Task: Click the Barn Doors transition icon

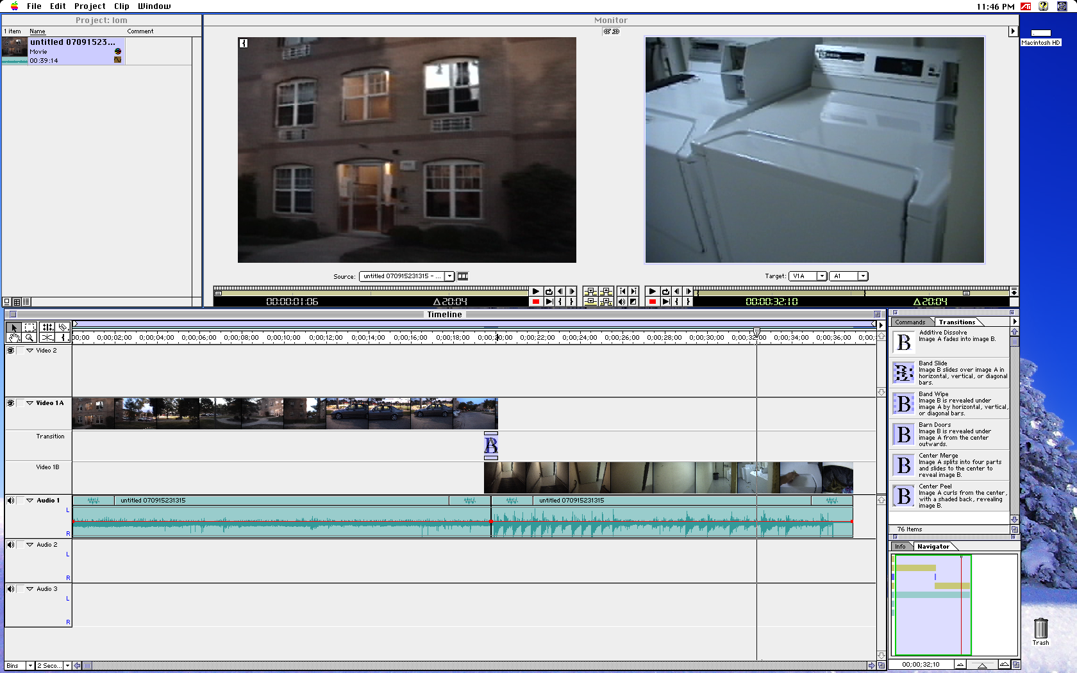Action: click(x=903, y=435)
